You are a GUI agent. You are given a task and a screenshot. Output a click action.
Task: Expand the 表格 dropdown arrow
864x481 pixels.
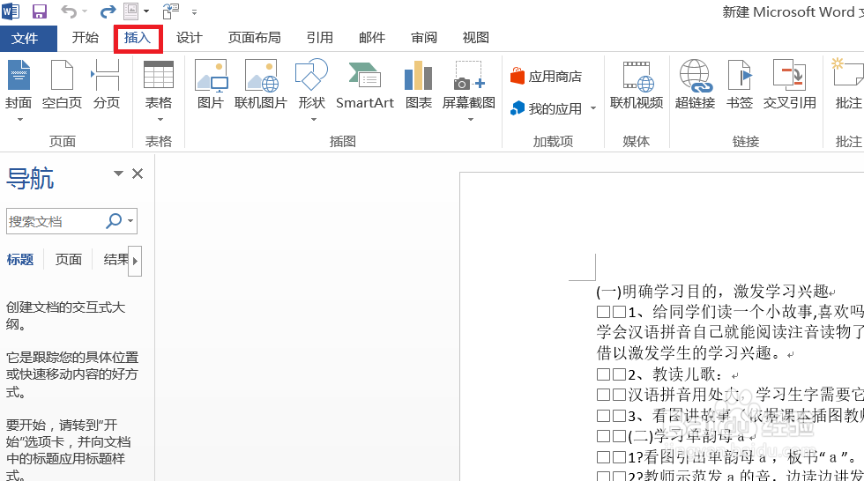(x=160, y=120)
